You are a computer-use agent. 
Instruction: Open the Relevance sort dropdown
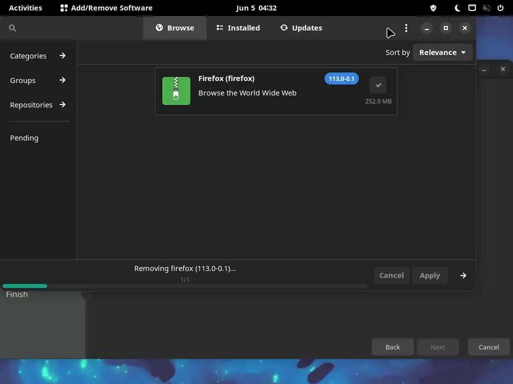442,52
